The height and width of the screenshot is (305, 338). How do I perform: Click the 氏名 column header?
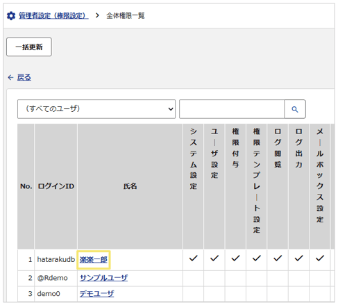point(130,186)
